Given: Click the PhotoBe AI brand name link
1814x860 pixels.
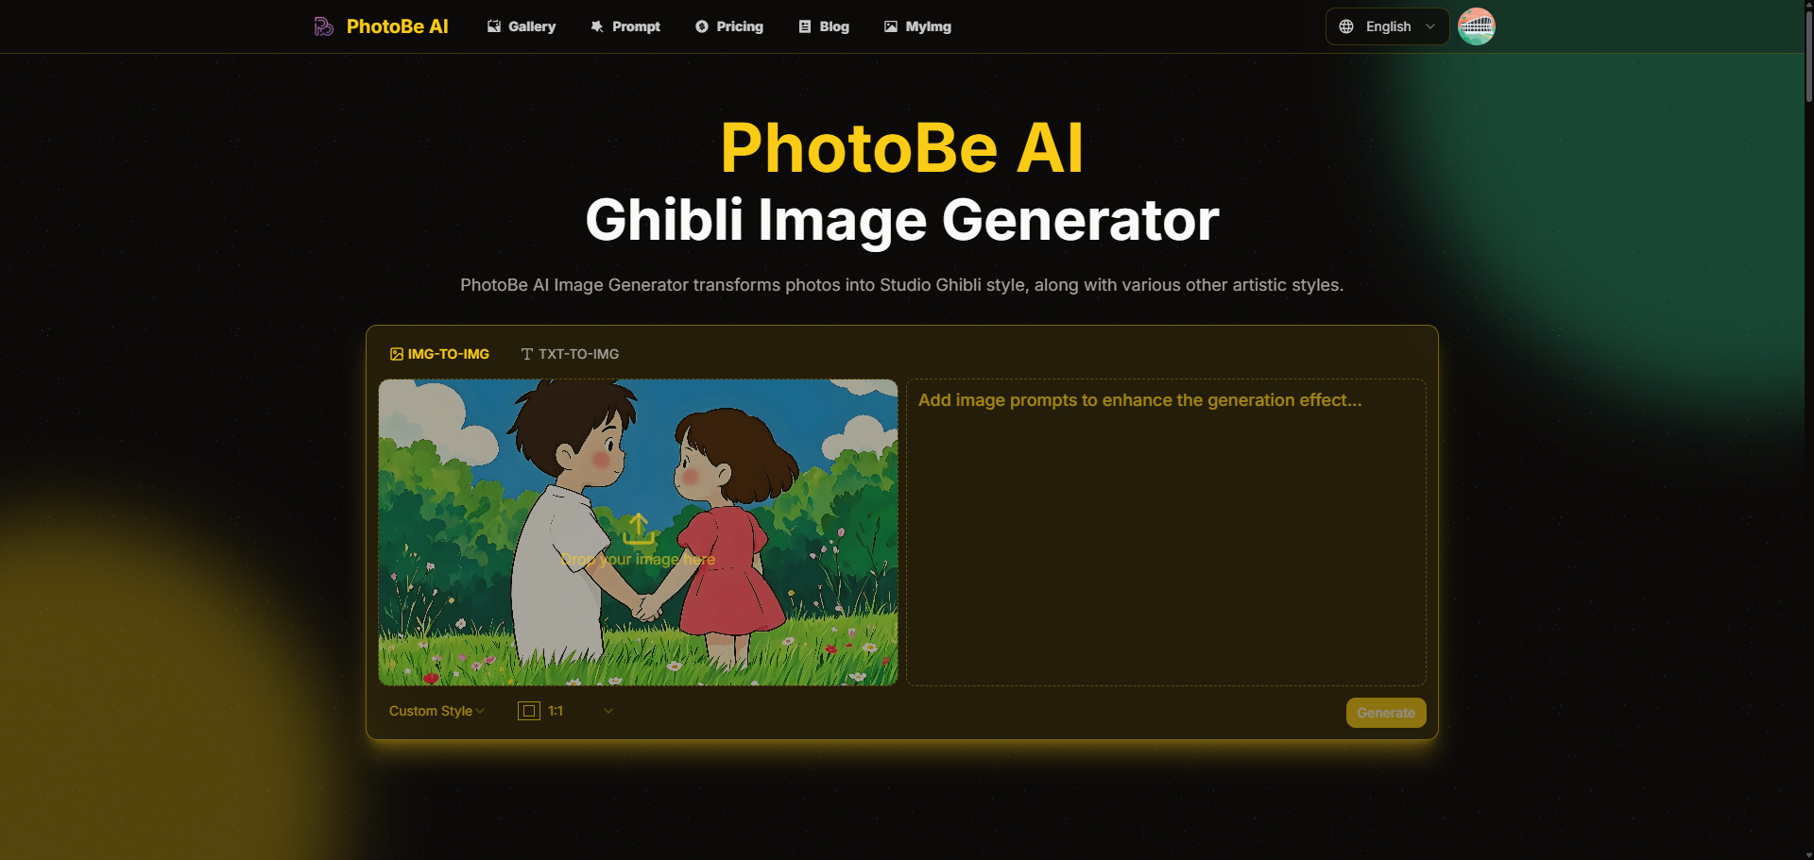Looking at the screenshot, I should [x=398, y=26].
